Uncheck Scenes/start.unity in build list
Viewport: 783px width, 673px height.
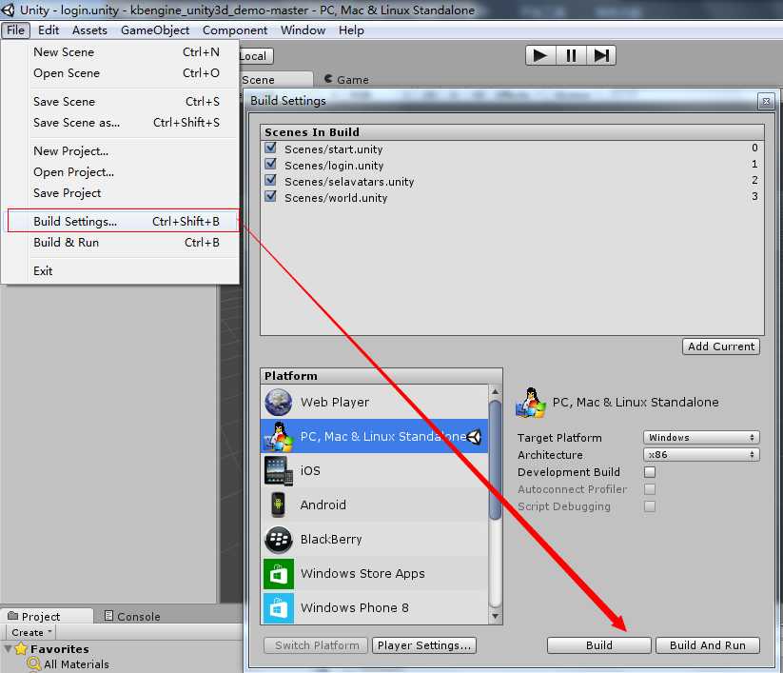click(x=270, y=148)
